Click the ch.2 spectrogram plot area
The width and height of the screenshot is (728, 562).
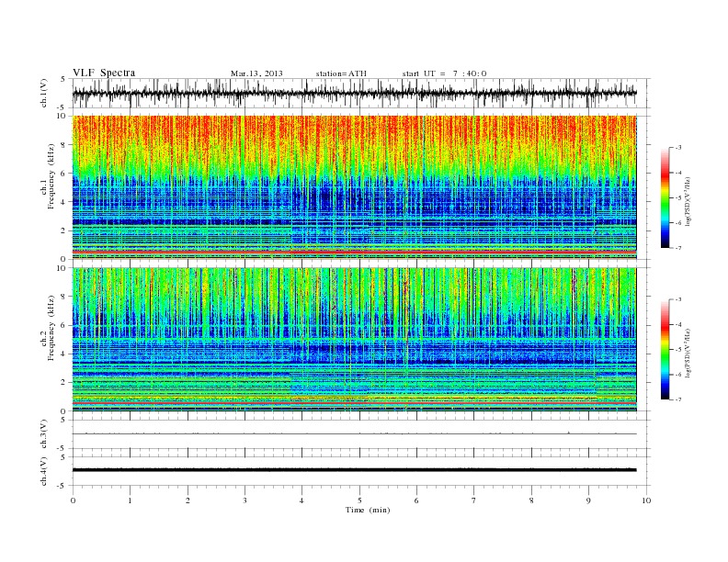pyautogui.click(x=354, y=339)
